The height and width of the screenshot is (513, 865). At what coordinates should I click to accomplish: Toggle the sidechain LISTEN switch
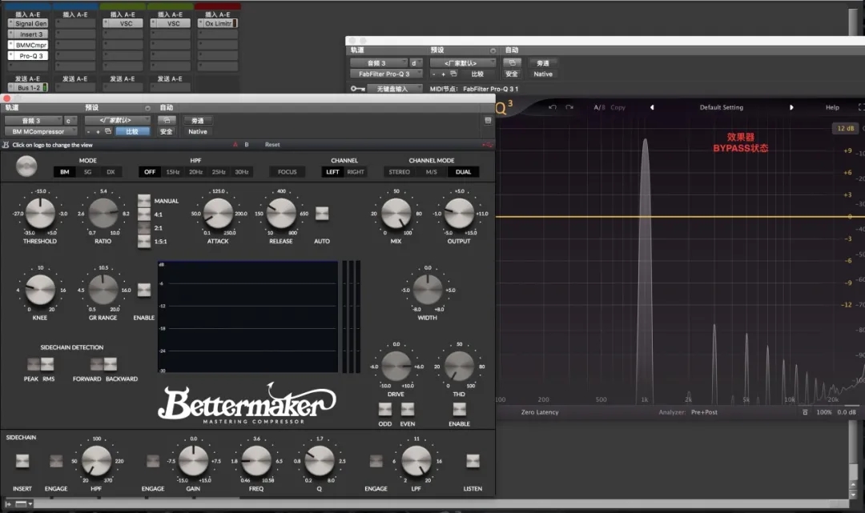pos(473,461)
